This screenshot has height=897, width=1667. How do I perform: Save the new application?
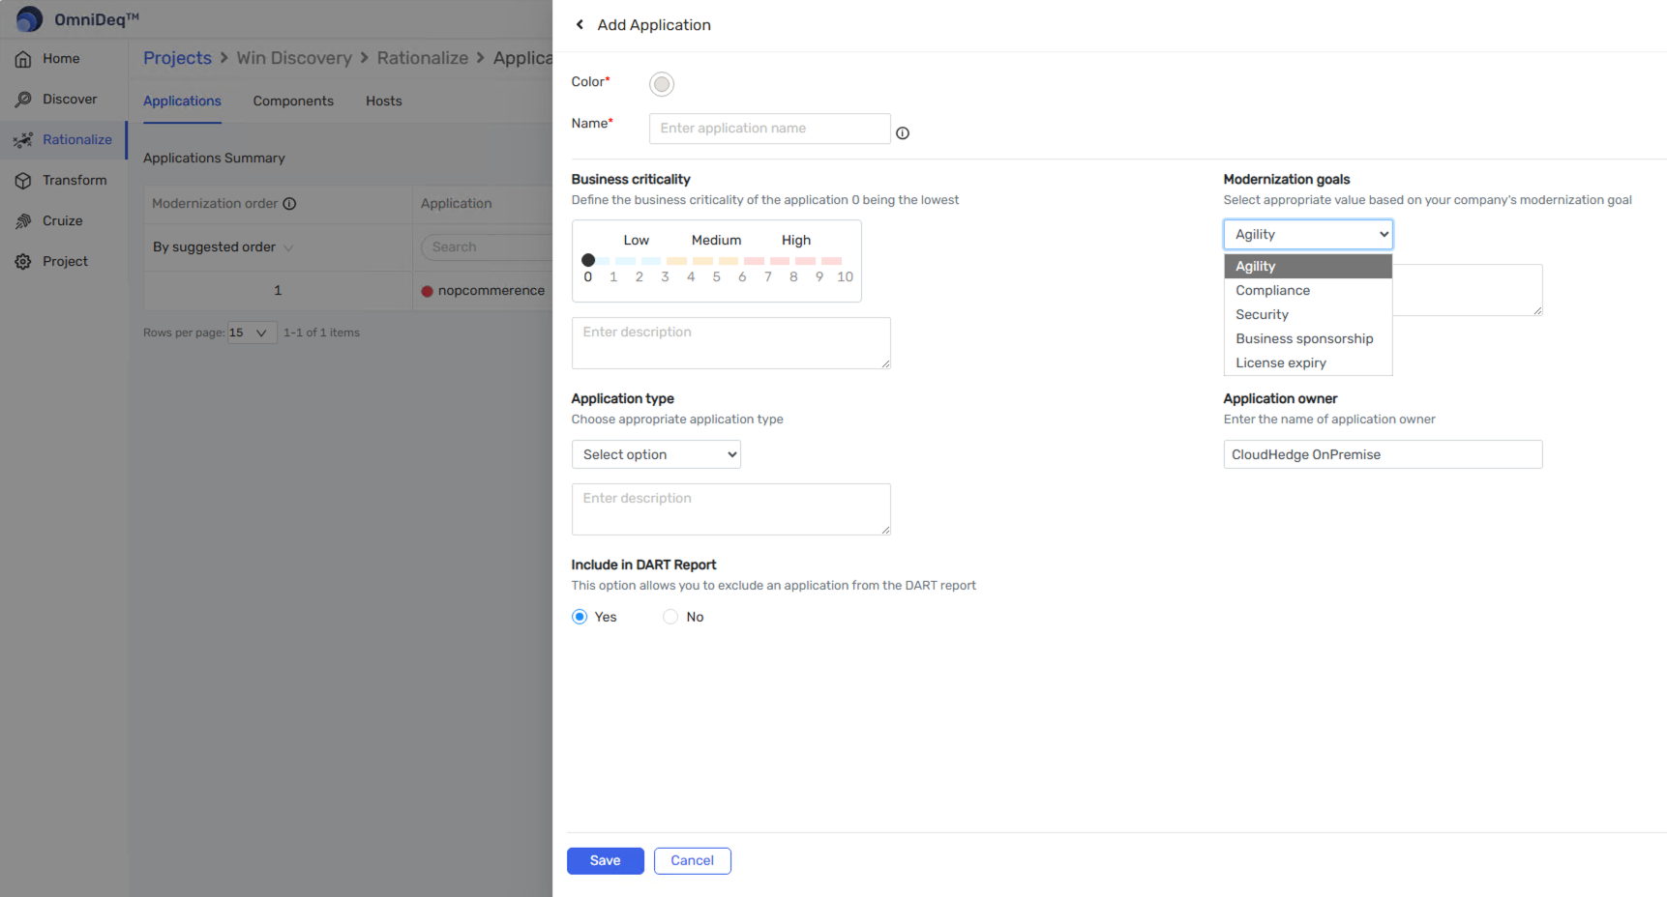click(605, 860)
